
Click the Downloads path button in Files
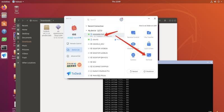tap(45, 20)
